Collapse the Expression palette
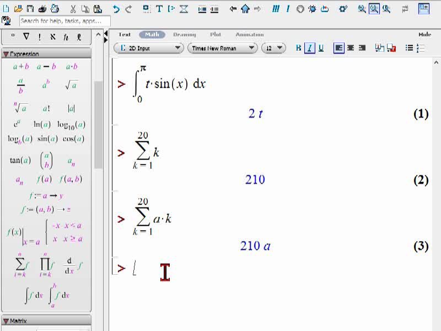 tap(6, 54)
